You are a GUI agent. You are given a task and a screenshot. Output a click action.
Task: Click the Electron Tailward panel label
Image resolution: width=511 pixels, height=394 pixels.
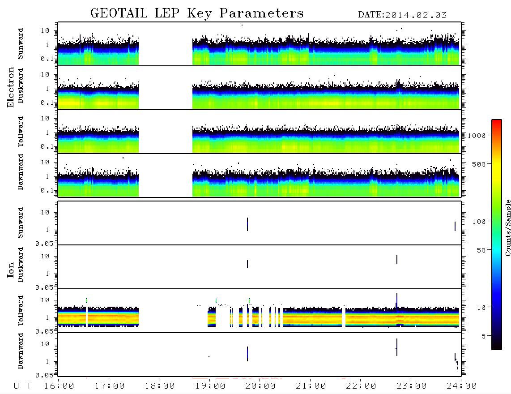21,131
